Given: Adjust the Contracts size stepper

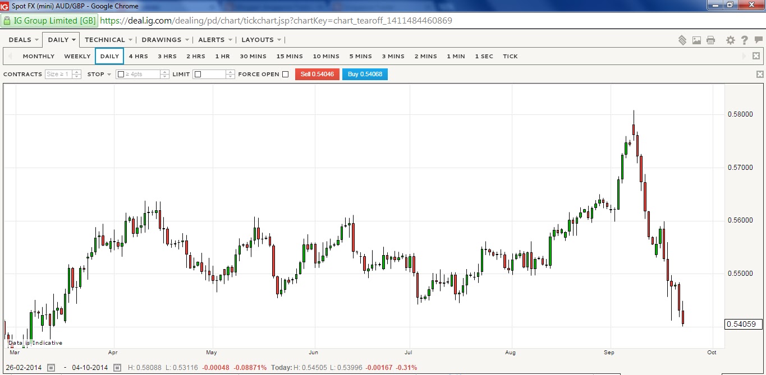Looking at the screenshot, I should tap(77, 74).
